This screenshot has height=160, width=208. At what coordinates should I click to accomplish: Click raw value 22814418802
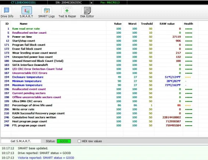point(172,117)
